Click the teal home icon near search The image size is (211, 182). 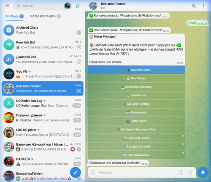pyautogui.click(x=78, y=6)
